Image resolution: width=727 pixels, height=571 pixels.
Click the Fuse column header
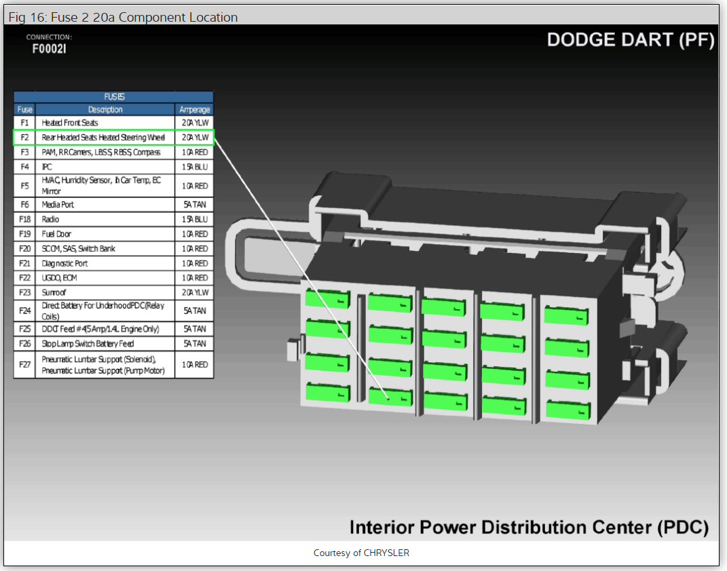tap(24, 109)
